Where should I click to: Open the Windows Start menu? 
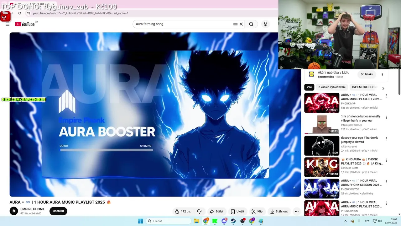[x=140, y=221]
